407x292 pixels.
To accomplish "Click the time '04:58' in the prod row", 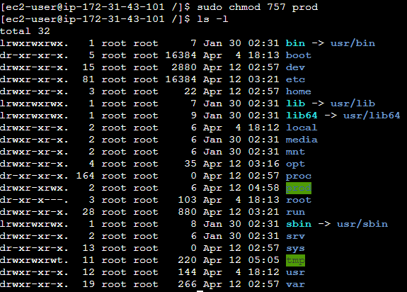I will [x=263, y=188].
